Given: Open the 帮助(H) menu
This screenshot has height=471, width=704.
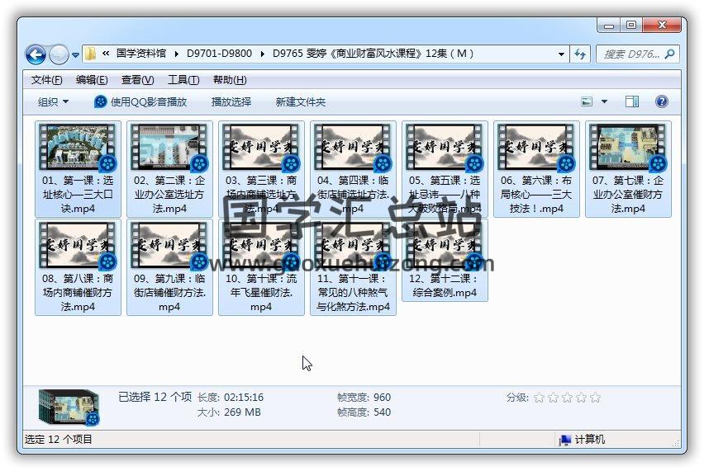Looking at the screenshot, I should 230,80.
